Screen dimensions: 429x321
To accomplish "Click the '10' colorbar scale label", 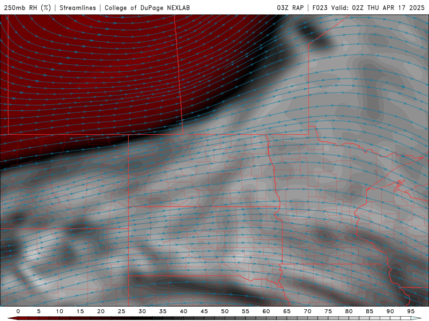I will [x=60, y=311].
